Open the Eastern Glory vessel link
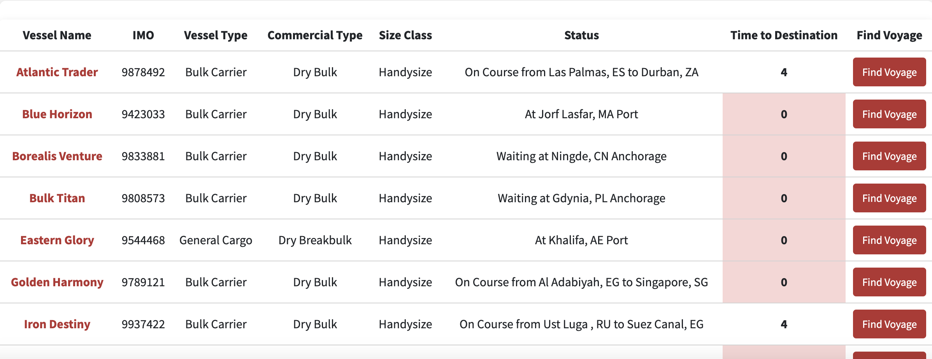The width and height of the screenshot is (932, 359). point(57,240)
